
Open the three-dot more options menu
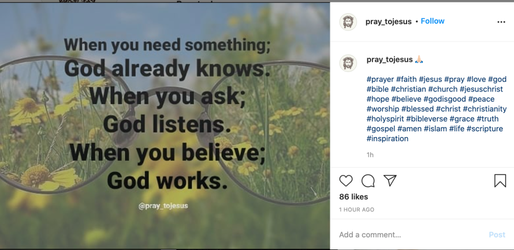pos(501,22)
